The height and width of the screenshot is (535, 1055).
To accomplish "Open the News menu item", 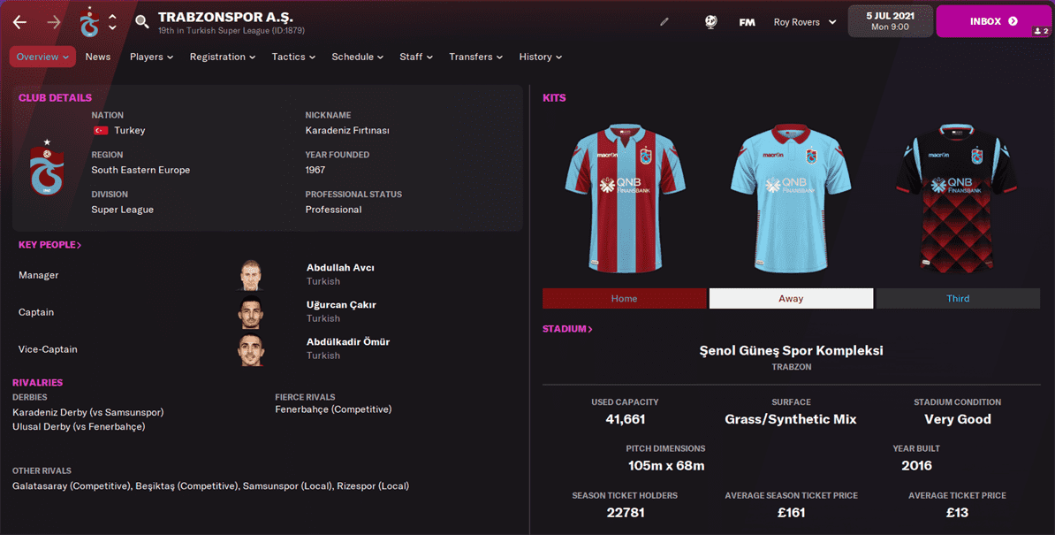I will (x=97, y=57).
